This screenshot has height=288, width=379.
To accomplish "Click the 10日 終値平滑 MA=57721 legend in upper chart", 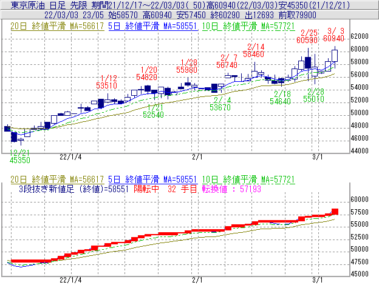I will pos(248,26).
